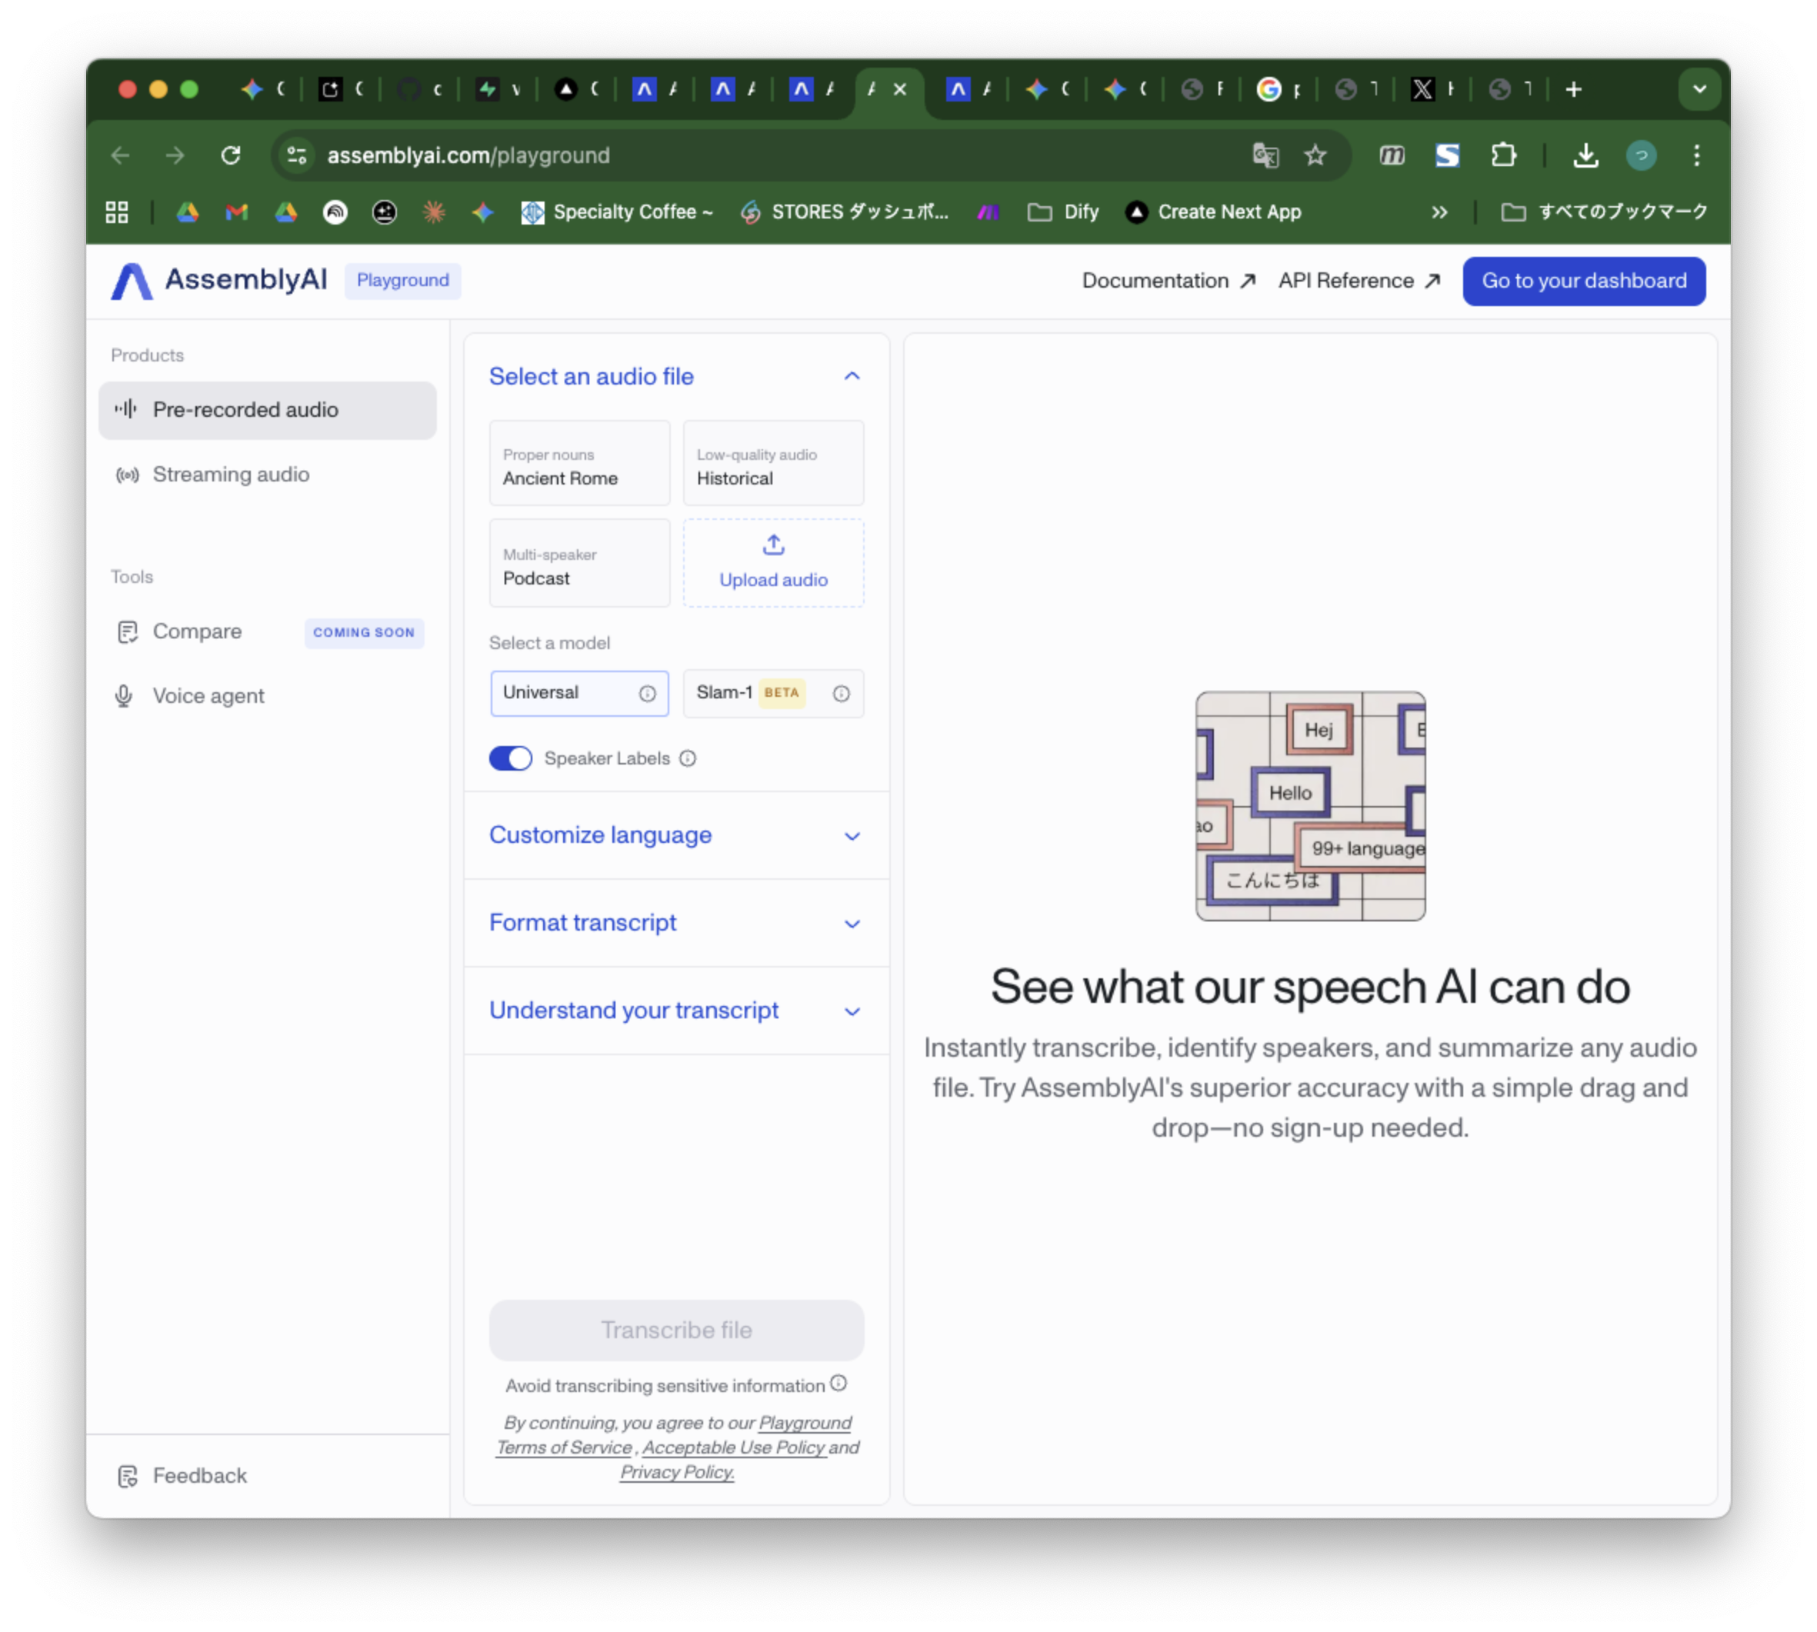Image resolution: width=1817 pixels, height=1632 pixels.
Task: Click the Playground badge in header
Action: tap(402, 281)
